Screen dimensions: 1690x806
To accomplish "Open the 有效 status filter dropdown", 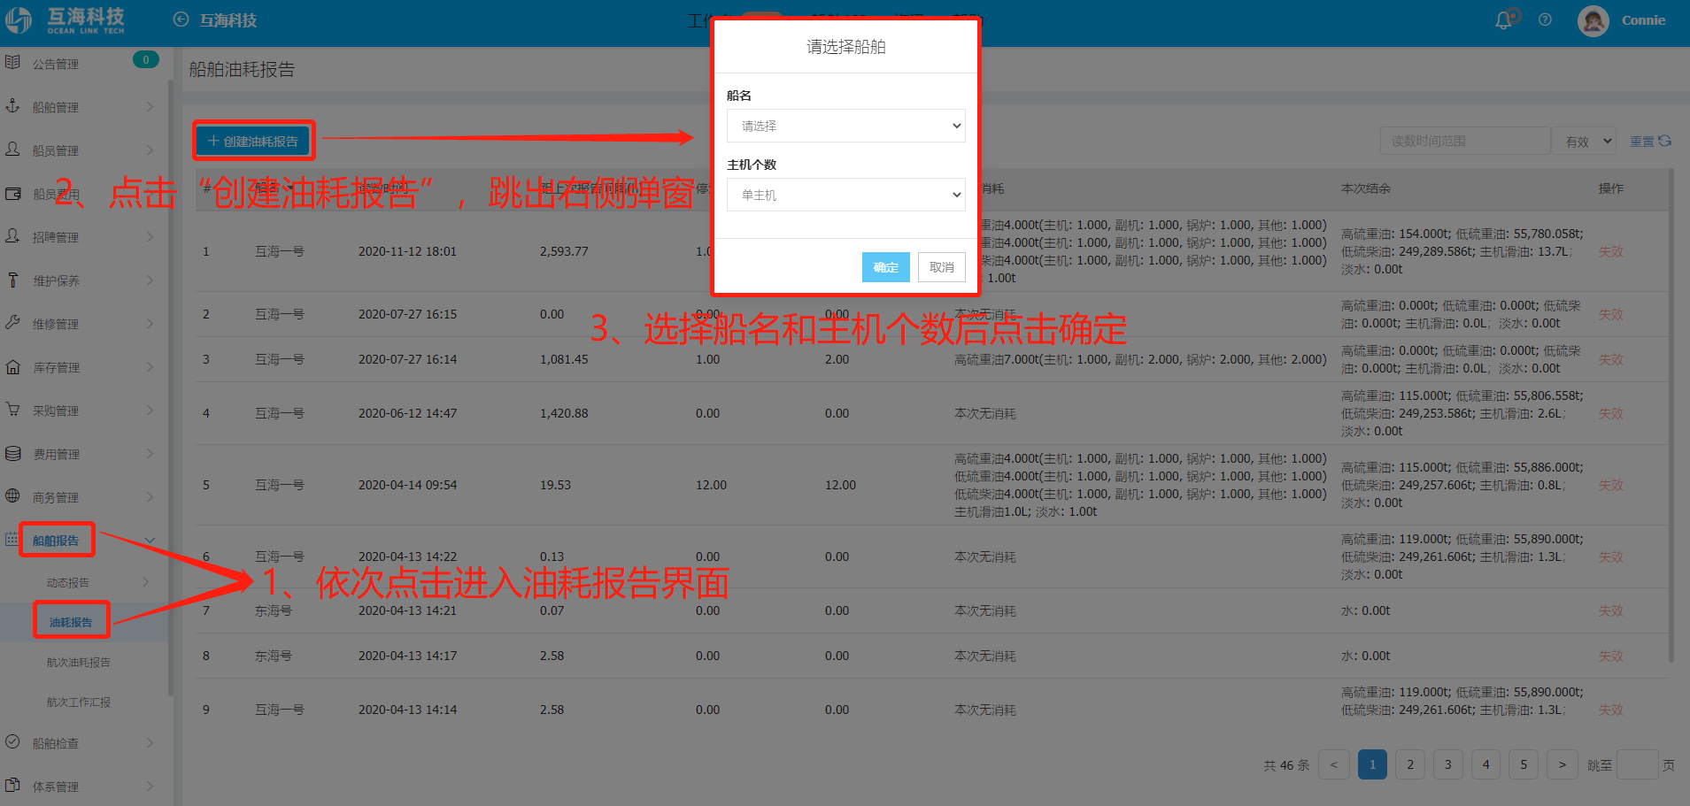I will [1586, 142].
